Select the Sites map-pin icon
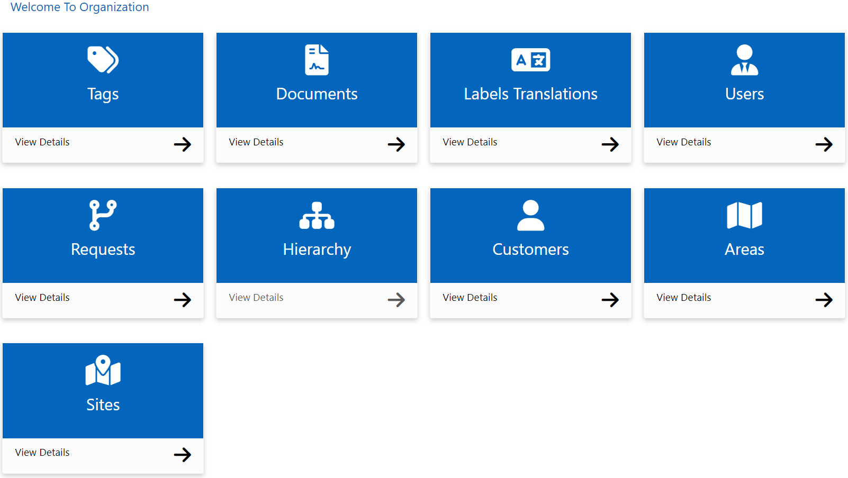 103,370
